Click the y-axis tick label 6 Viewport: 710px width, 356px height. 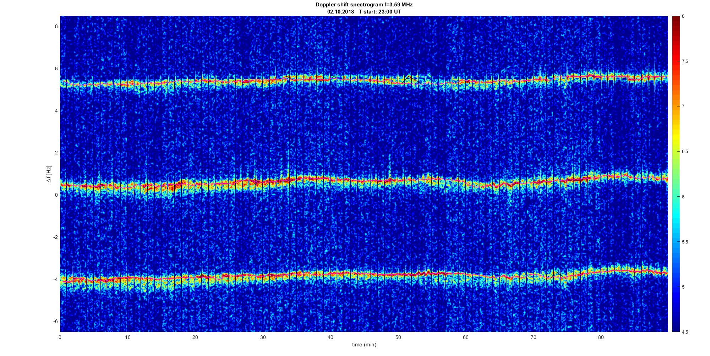(x=56, y=69)
